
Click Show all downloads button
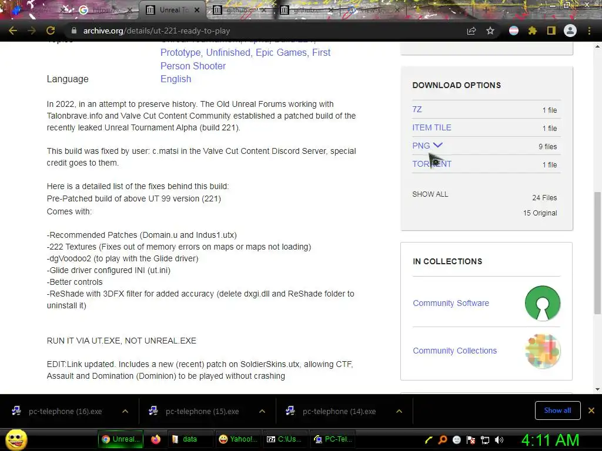click(557, 410)
